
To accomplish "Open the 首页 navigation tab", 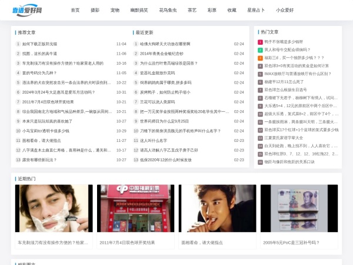I will [x=75, y=10].
